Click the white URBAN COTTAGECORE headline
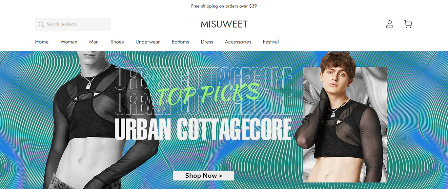448x189 pixels. pyautogui.click(x=203, y=129)
